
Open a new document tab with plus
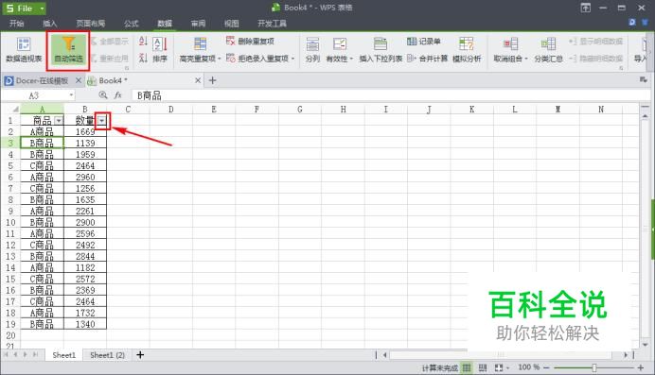pos(212,80)
